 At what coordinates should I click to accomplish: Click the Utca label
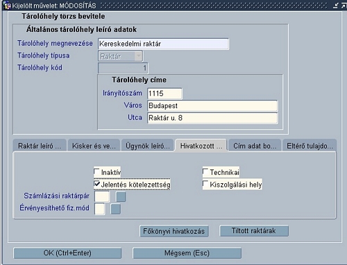point(135,117)
